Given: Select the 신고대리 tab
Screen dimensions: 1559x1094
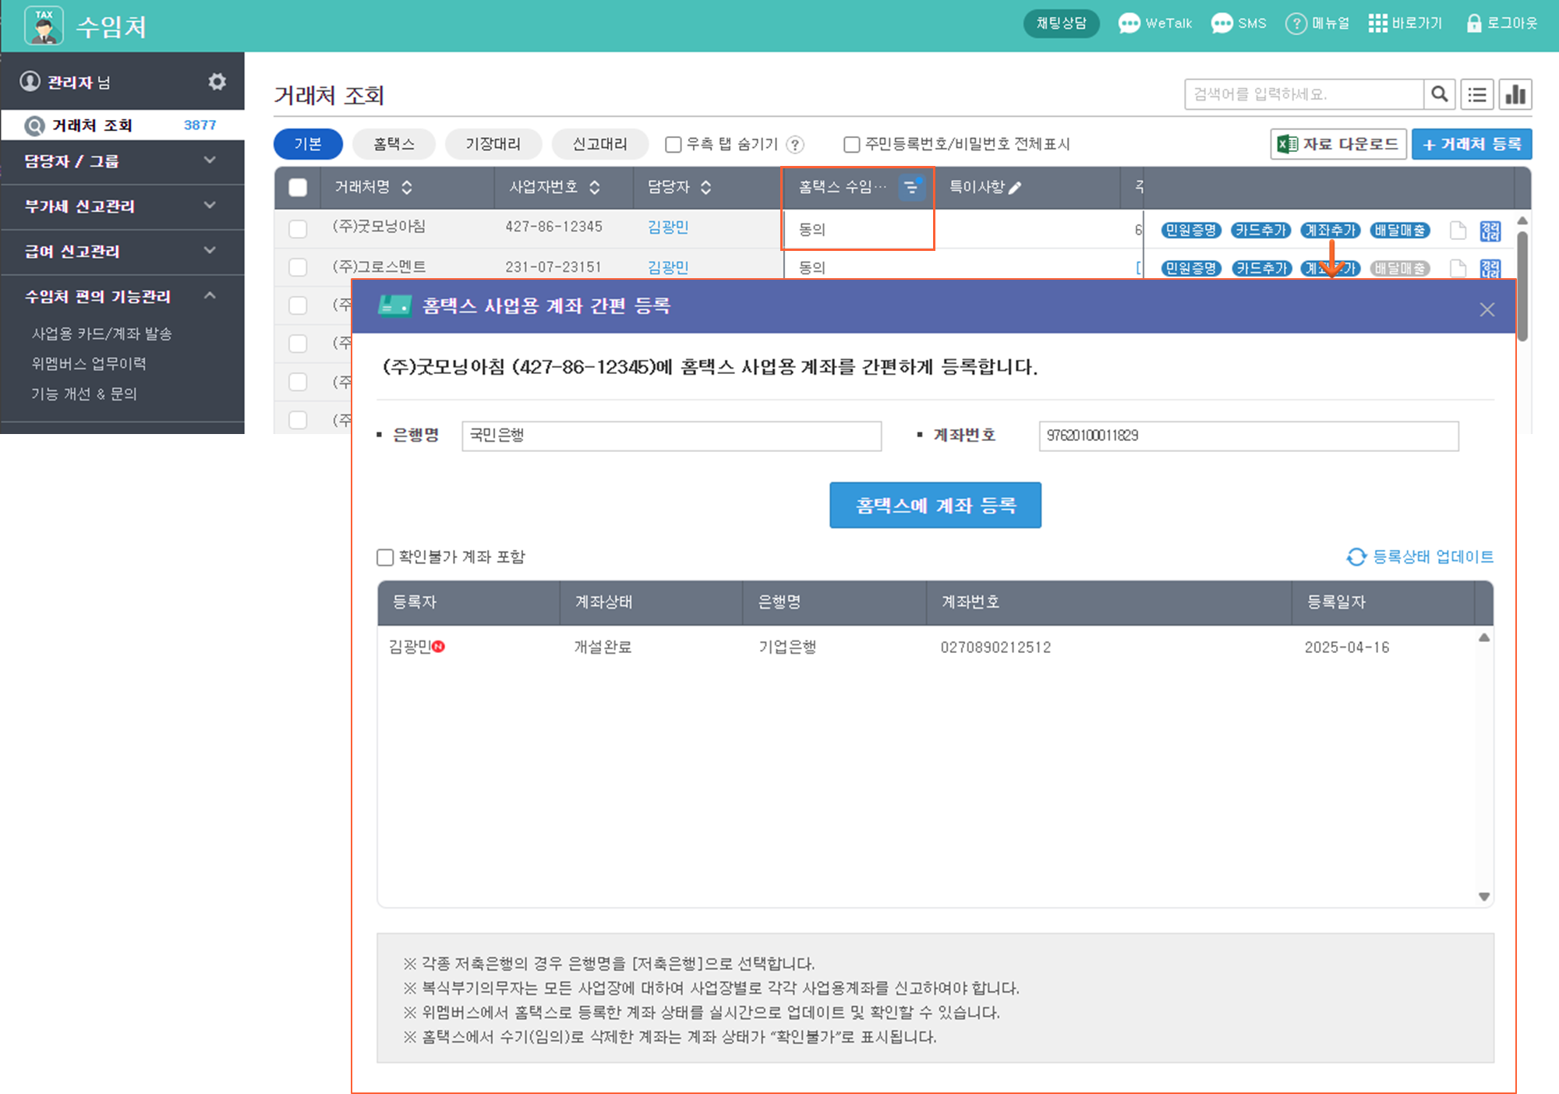Looking at the screenshot, I should [599, 144].
